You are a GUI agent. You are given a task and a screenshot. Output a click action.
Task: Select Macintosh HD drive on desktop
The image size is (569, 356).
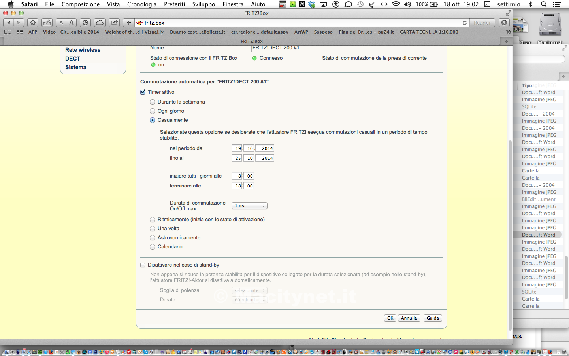click(550, 29)
